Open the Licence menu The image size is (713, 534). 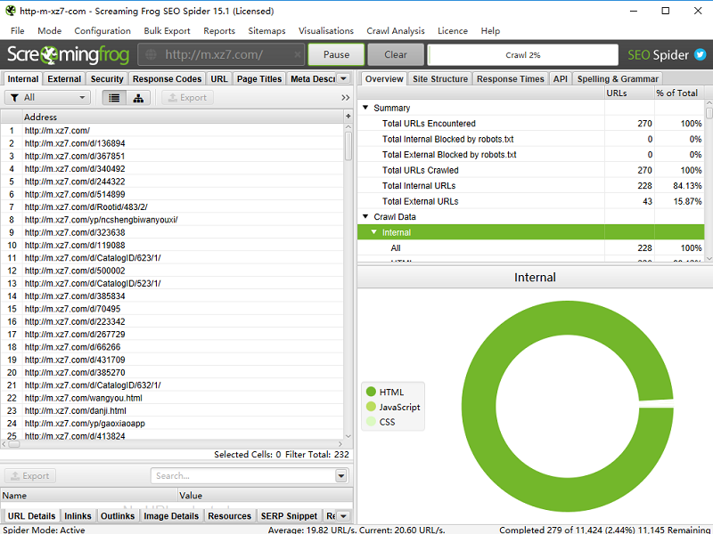coord(453,31)
